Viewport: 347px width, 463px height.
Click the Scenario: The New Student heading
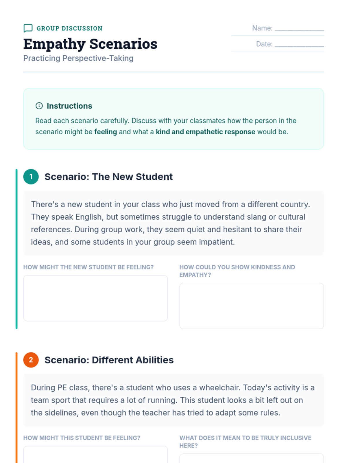pyautogui.click(x=108, y=177)
